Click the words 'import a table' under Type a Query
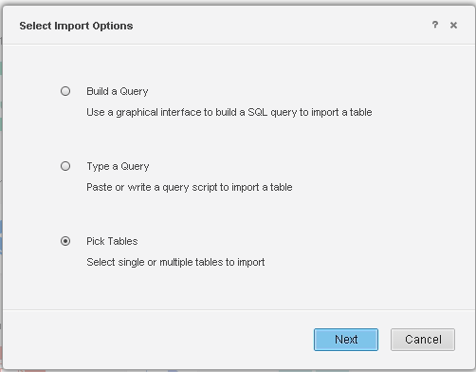This screenshot has height=372, width=476. pos(262,187)
